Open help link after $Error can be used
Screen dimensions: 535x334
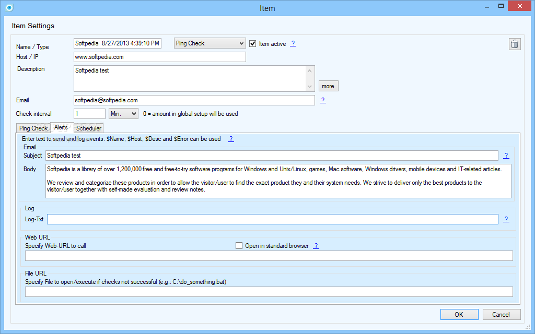click(x=231, y=139)
